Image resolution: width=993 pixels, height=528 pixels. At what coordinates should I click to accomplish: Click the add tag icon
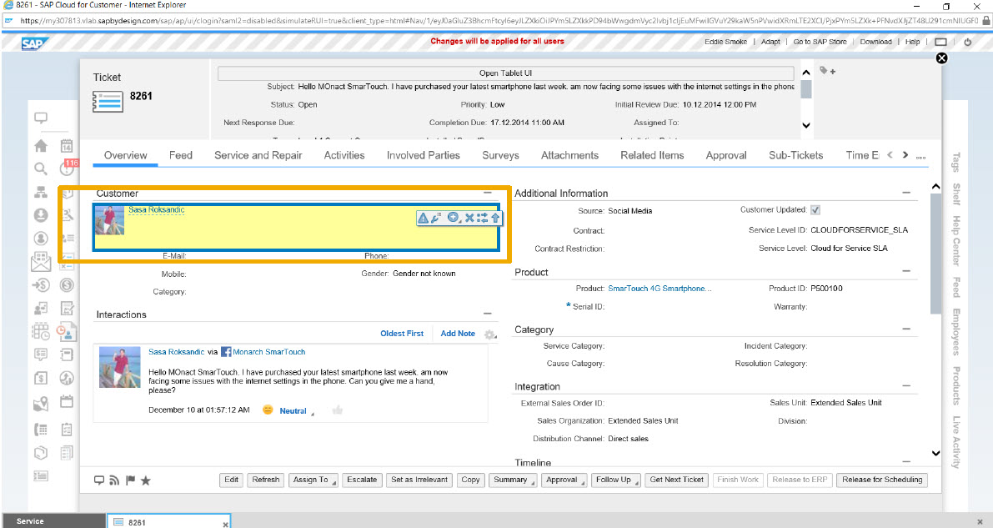tap(827, 71)
